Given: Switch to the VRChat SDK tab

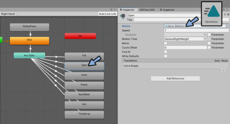Looking at the screenshot, I should click(148, 10).
